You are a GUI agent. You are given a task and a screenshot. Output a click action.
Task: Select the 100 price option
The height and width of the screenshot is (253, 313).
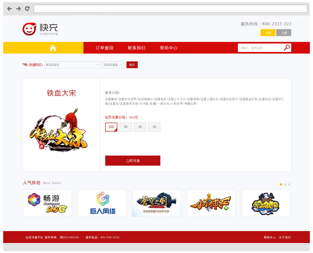[111, 127]
